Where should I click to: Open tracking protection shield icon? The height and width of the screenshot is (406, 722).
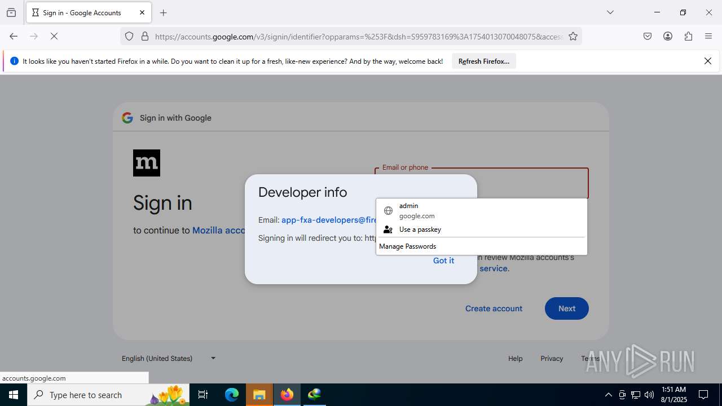pos(129,36)
